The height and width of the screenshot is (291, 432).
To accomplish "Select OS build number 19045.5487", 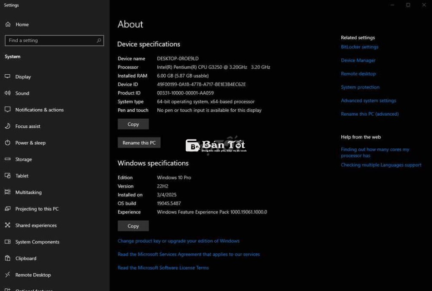I will pyautogui.click(x=169, y=203).
